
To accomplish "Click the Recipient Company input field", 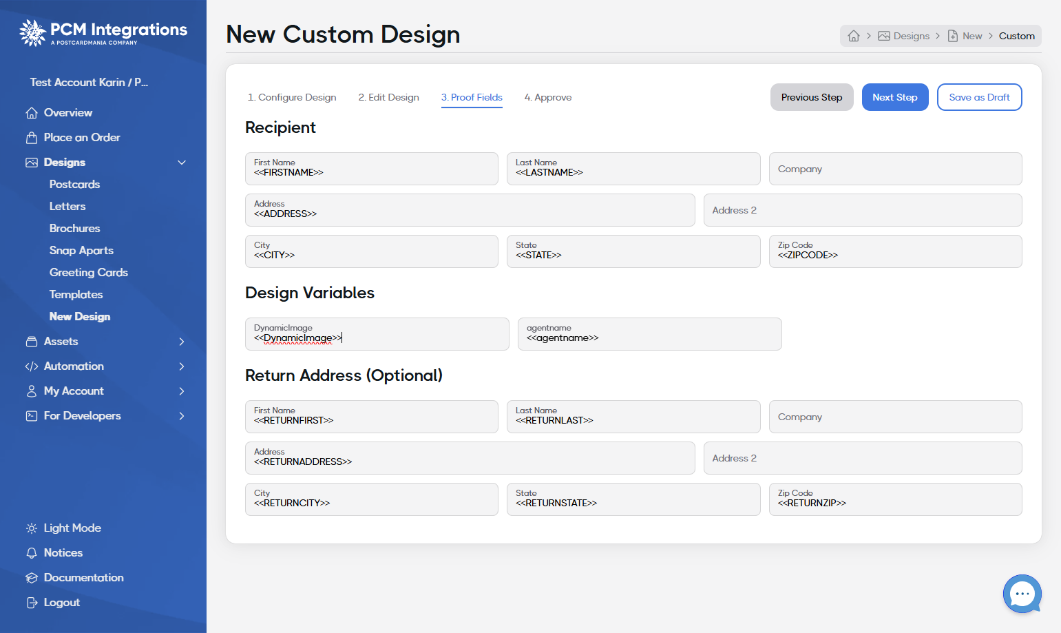I will click(x=895, y=169).
